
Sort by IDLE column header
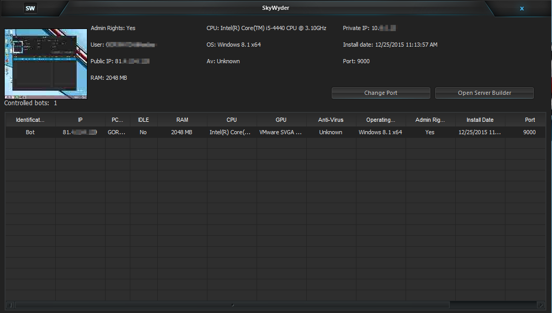pos(144,120)
